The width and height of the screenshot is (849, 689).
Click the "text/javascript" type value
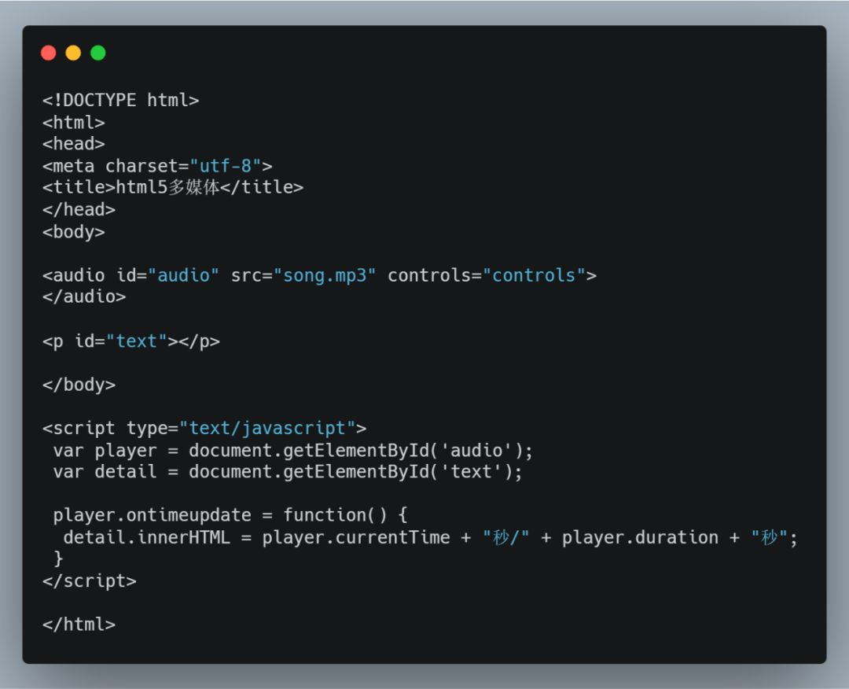[x=267, y=429]
